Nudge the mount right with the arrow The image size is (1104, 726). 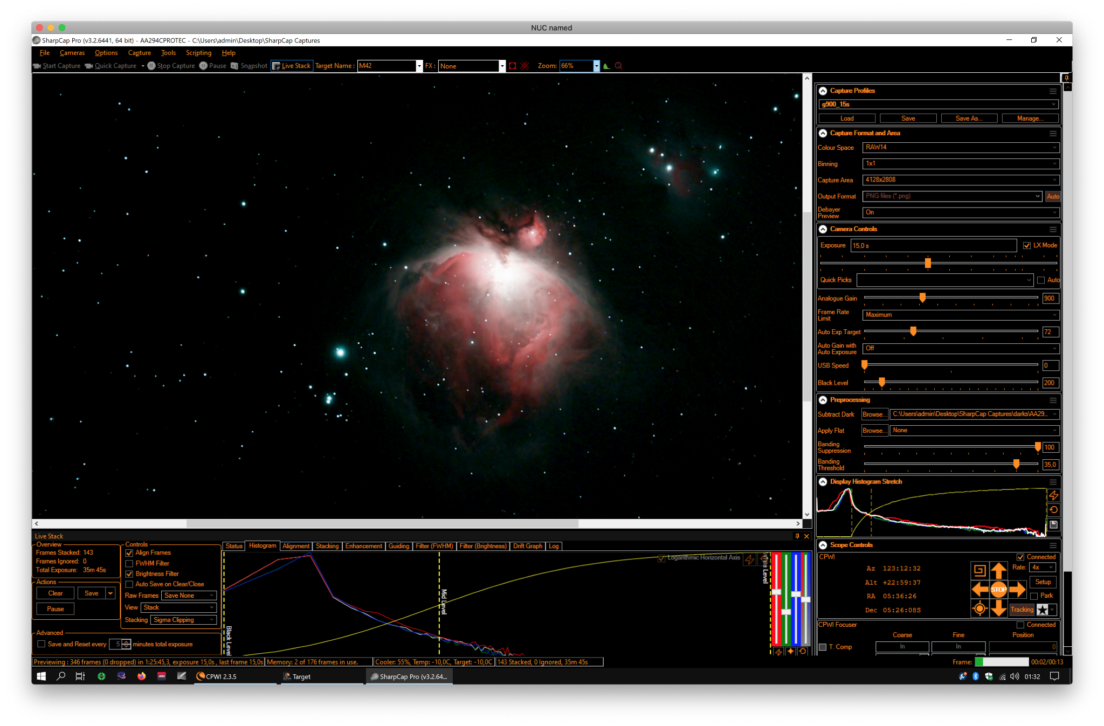1017,589
